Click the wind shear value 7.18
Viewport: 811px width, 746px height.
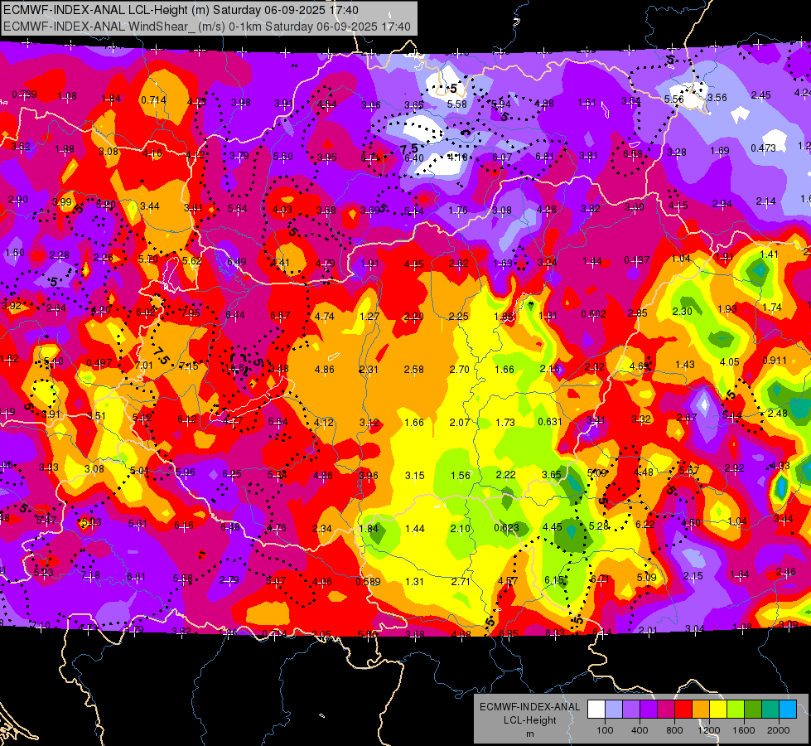pos(90,575)
